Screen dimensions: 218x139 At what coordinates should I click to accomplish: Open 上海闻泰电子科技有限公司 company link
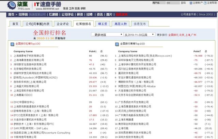[29, 56]
